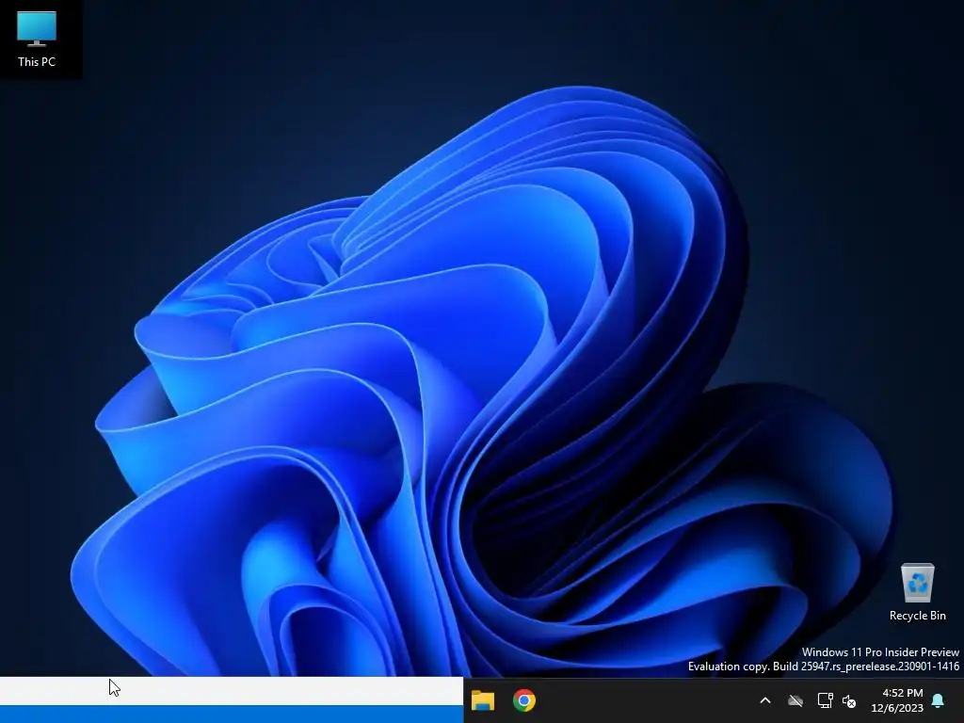
Task: Click the This PC label text
Action: pyautogui.click(x=37, y=61)
